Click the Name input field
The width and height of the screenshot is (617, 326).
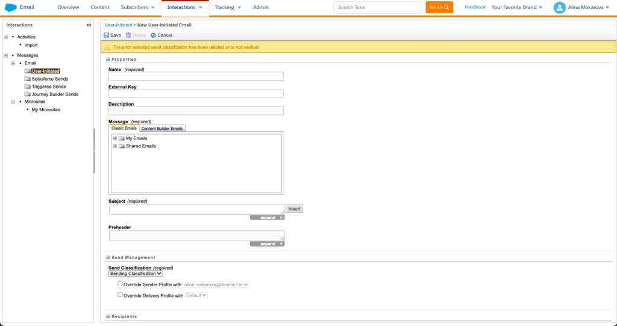click(196, 76)
